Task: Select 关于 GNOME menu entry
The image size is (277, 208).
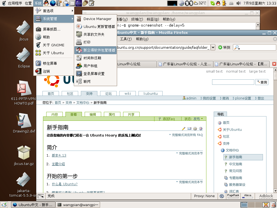Action: 53,45
